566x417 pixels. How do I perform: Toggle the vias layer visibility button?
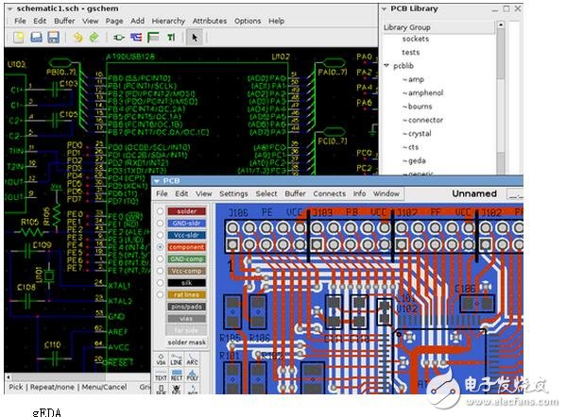point(186,319)
